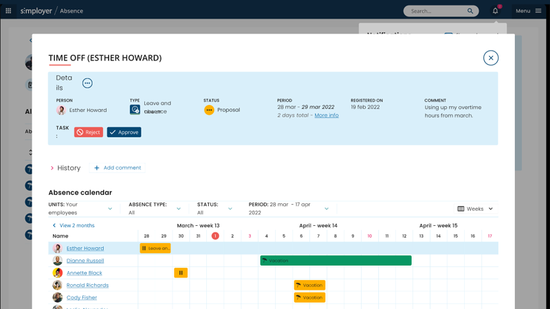The height and width of the screenshot is (309, 550).
Task: Click Esther Howard's avatar in calendar
Action: coord(58,249)
